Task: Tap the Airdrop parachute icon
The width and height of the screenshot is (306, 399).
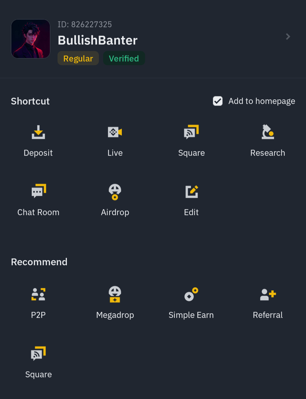Action: (115, 192)
